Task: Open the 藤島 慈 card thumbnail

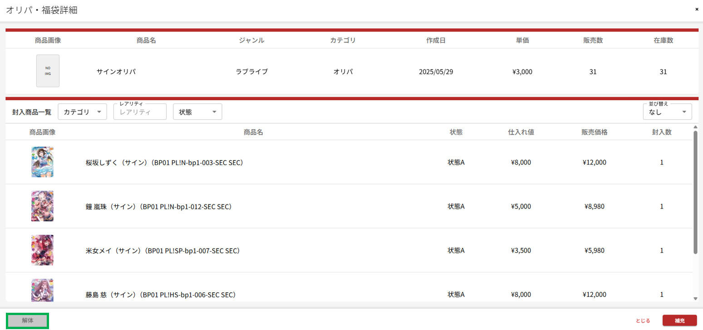Action: (x=42, y=290)
